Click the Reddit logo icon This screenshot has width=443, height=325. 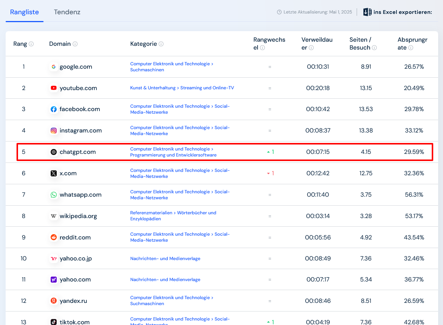(54, 238)
